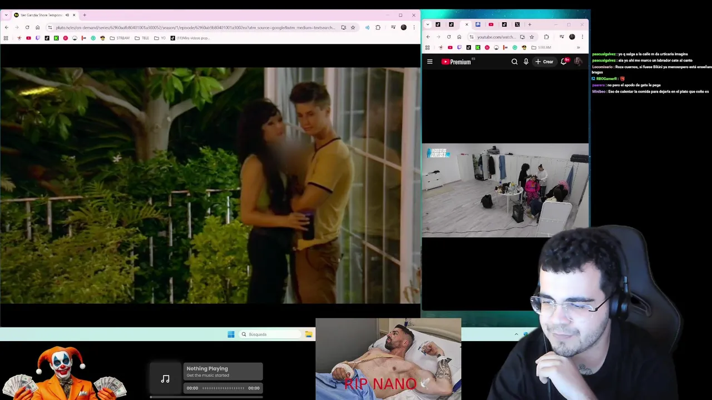Open the TELE bookmarks folder
The height and width of the screenshot is (400, 712).
pos(141,38)
